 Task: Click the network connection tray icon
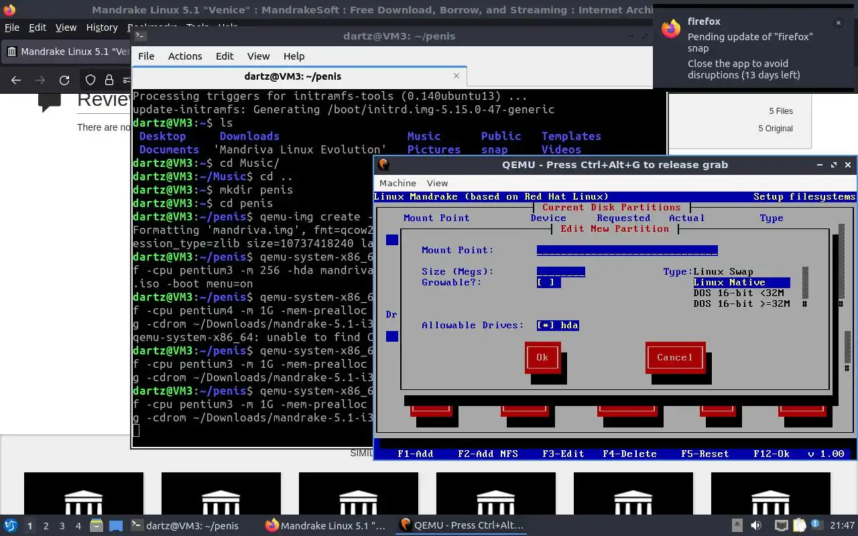tap(781, 526)
